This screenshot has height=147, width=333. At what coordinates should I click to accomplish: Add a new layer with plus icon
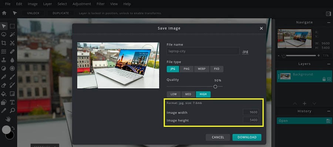305,104
